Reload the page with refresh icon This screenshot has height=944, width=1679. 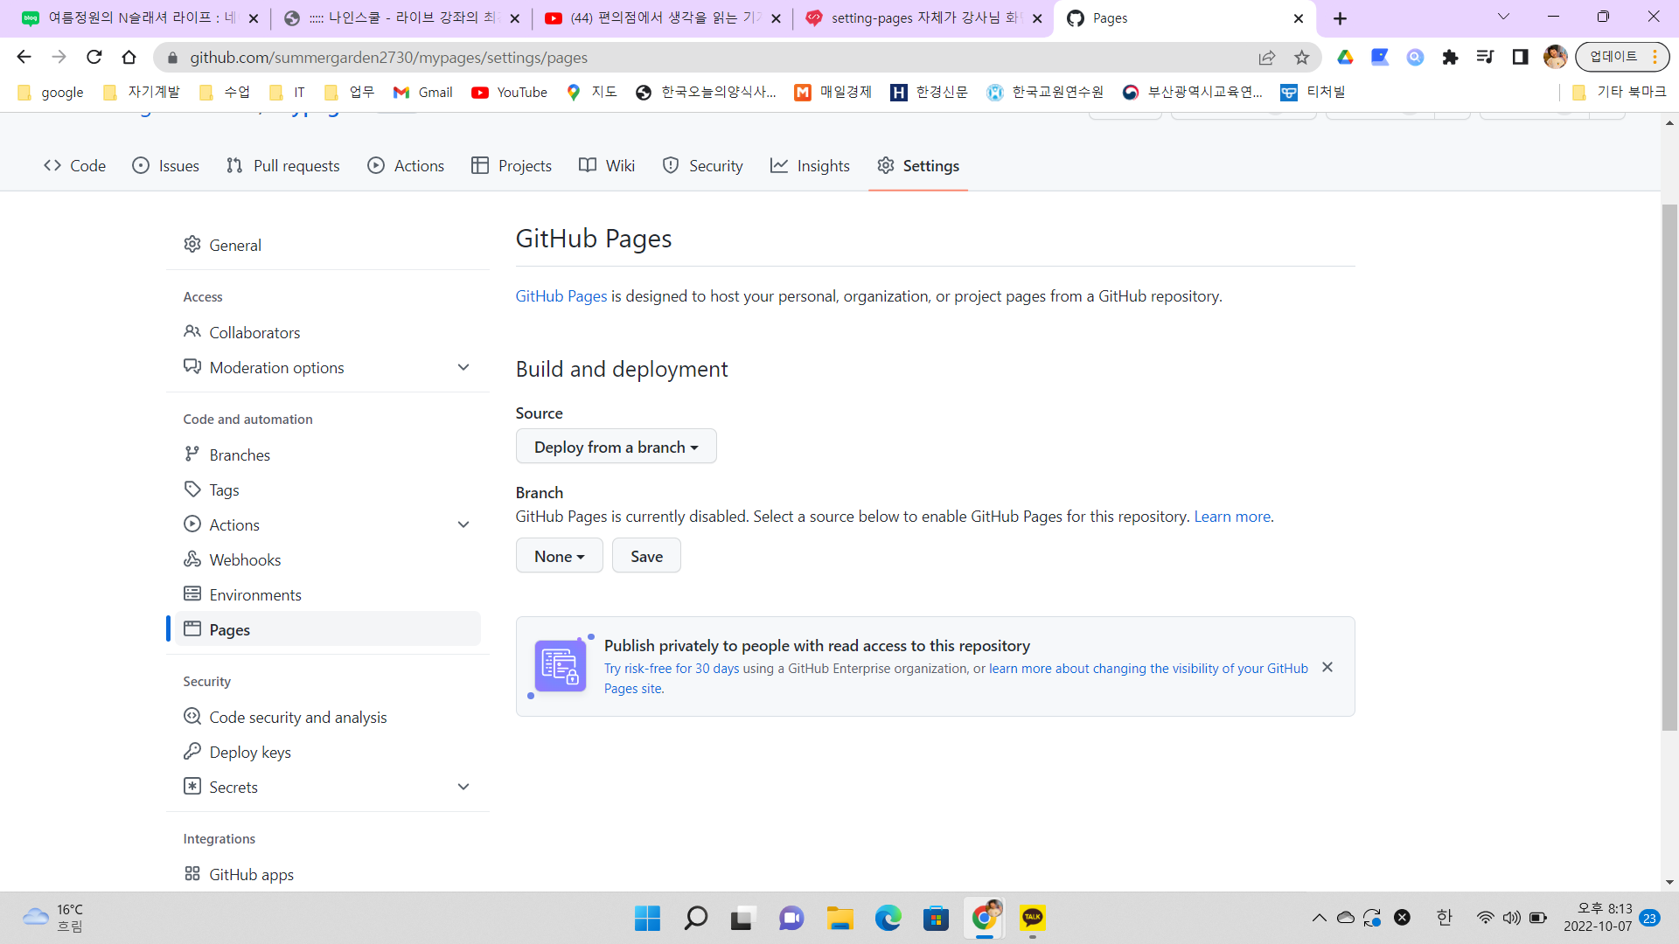pos(94,57)
